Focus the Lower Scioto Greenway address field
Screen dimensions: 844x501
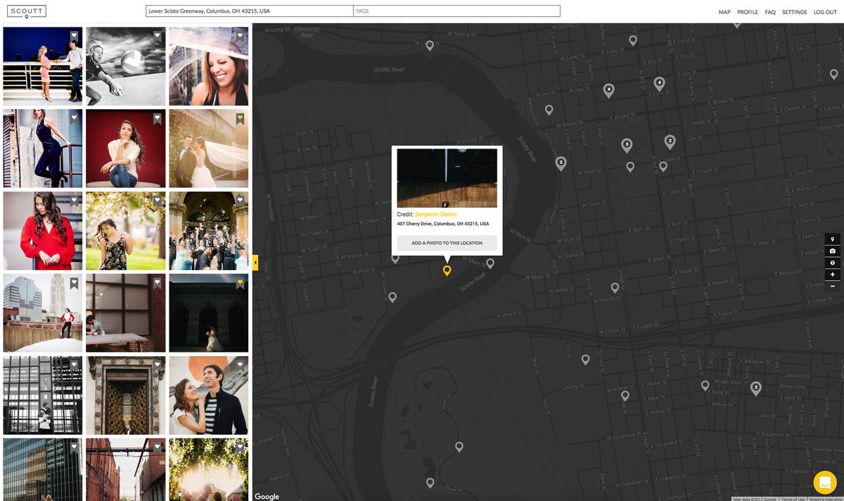[249, 11]
